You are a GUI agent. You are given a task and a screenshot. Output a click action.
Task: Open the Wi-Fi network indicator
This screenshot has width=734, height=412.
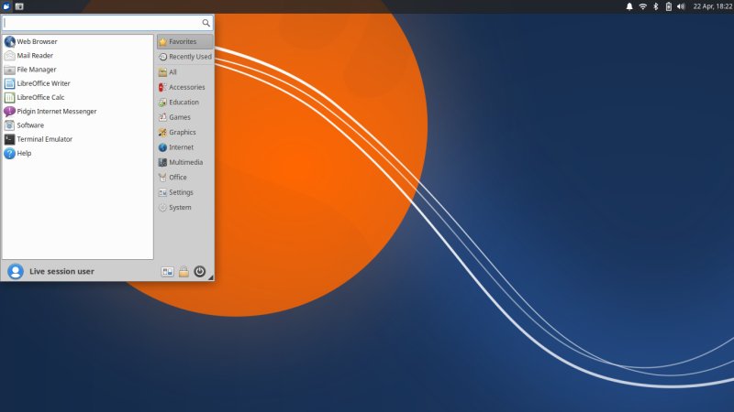pos(643,6)
